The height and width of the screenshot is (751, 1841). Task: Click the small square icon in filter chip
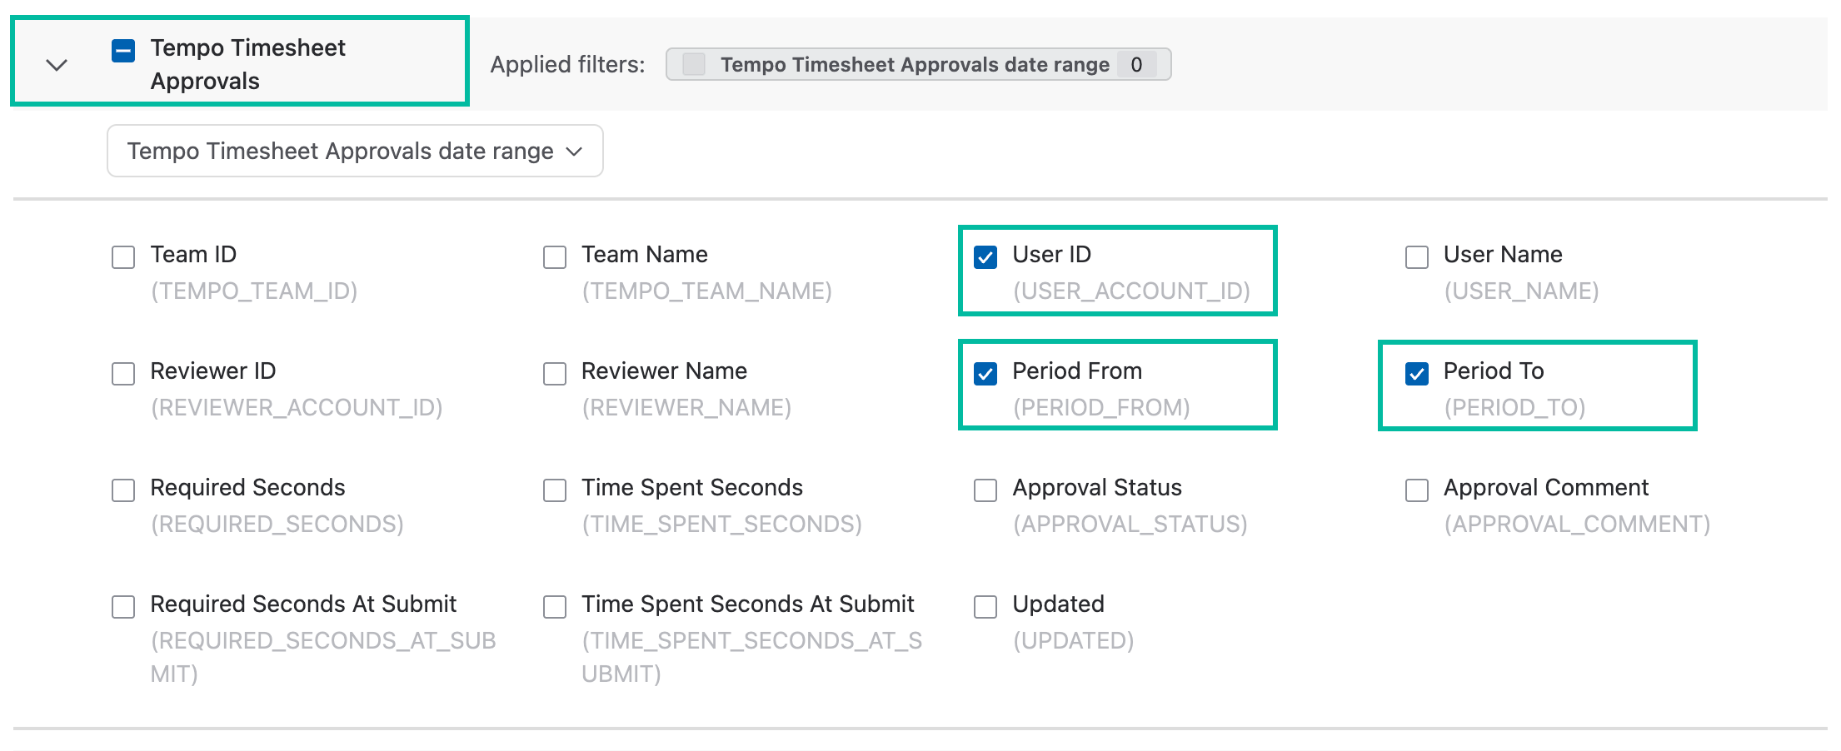tap(693, 64)
